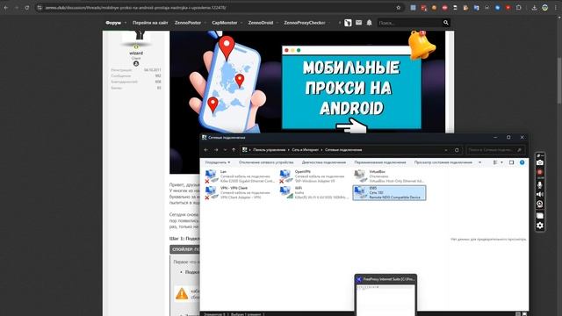
Task: Click the forum search field
Action: tap(410, 23)
